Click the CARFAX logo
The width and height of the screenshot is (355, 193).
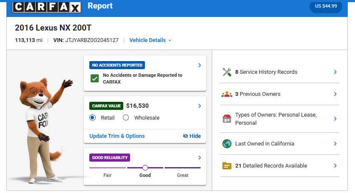coord(47,7)
